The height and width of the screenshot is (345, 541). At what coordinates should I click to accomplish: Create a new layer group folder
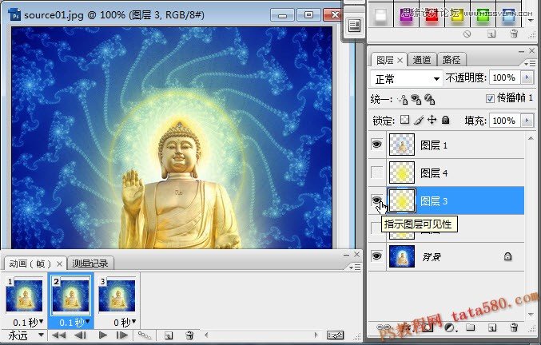[x=471, y=327]
